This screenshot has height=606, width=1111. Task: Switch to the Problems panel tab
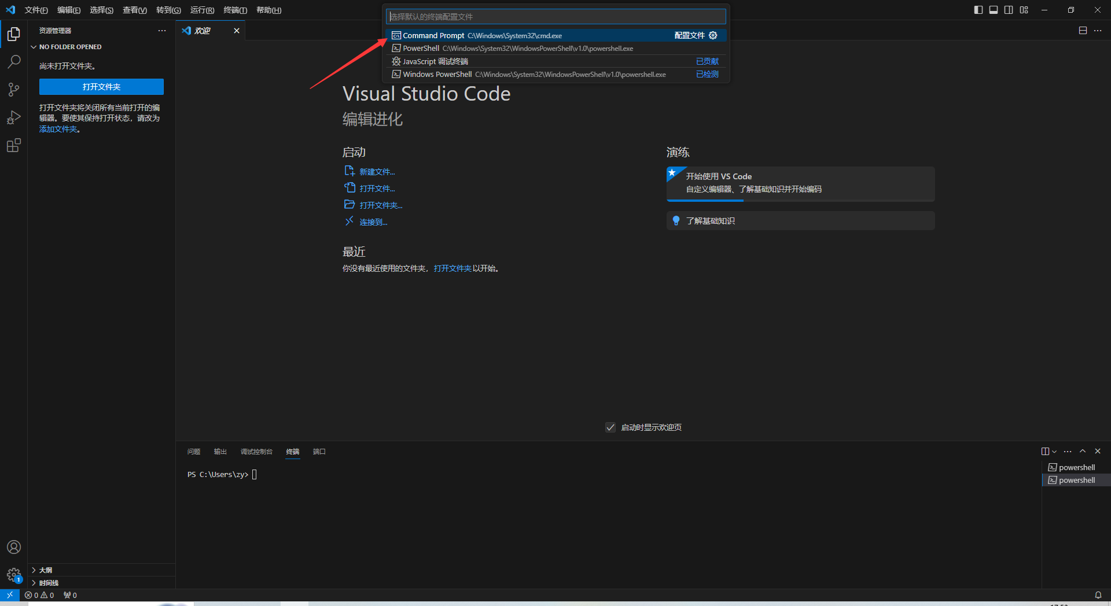(x=194, y=452)
